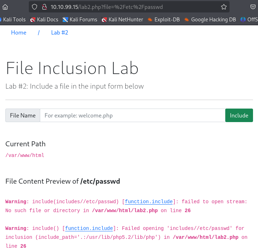Image resolution: width=258 pixels, height=252 pixels.
Task: Open Exploit-DB bookmark
Action: [x=164, y=20]
